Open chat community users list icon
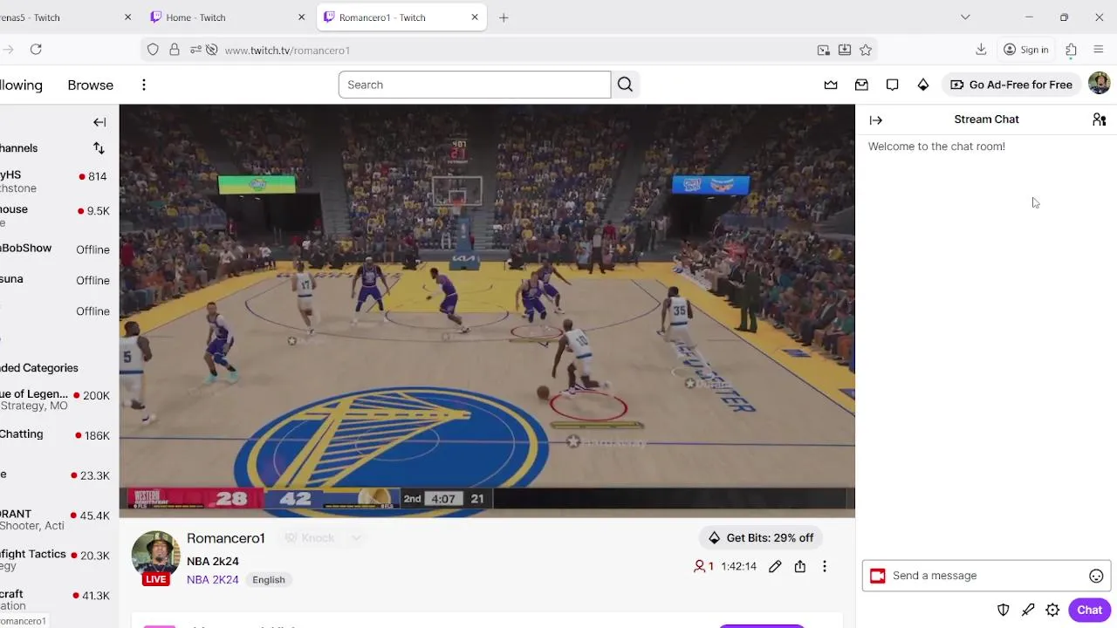This screenshot has height=628, width=1117. coord(1099,119)
